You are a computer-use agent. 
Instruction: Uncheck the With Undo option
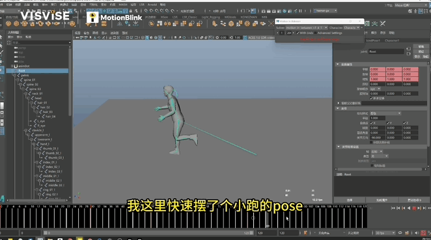[x=298, y=33]
